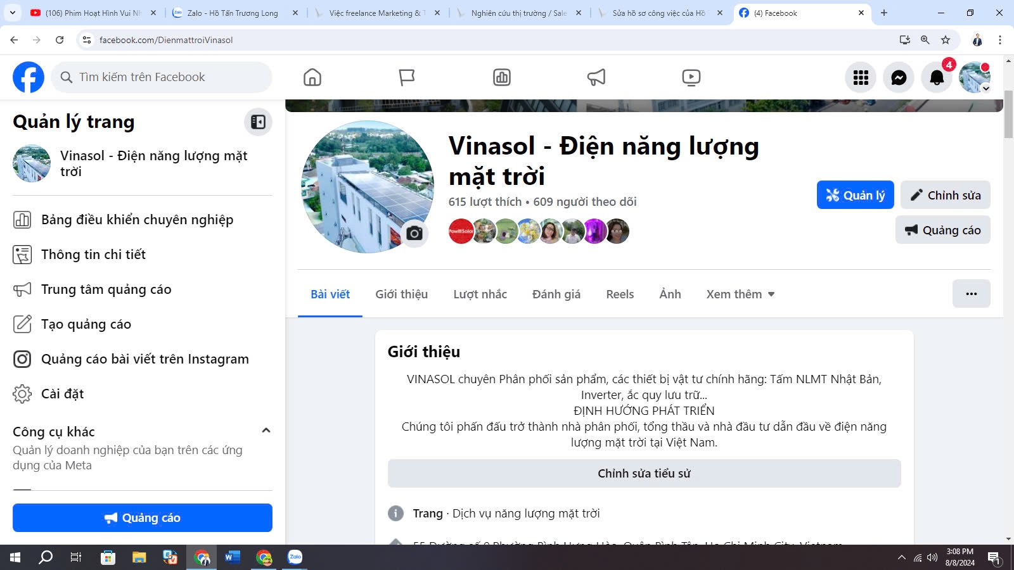The height and width of the screenshot is (570, 1014).
Task: Switch to the Lượt nhắc tab
Action: click(480, 294)
